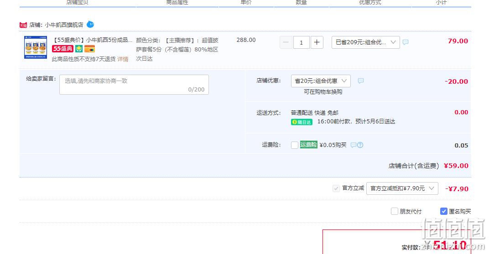Screen dimensions: 489x254
Task: Click the green 运费险 label tag
Action: [x=309, y=145]
